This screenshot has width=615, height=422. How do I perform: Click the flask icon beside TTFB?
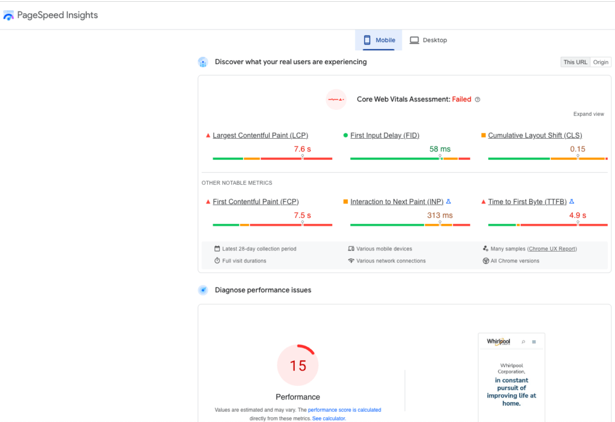point(571,201)
